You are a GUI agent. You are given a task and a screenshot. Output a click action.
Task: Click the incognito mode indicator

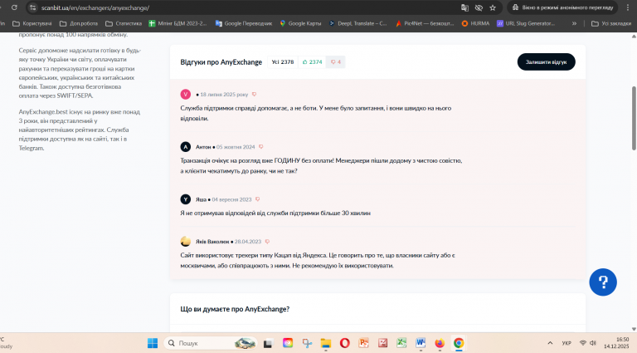(x=562, y=7)
